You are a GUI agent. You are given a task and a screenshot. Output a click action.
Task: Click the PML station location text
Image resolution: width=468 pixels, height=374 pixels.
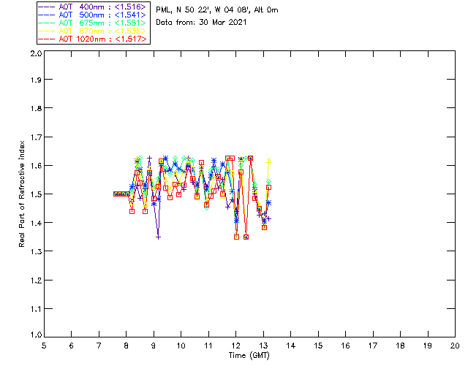(217, 10)
